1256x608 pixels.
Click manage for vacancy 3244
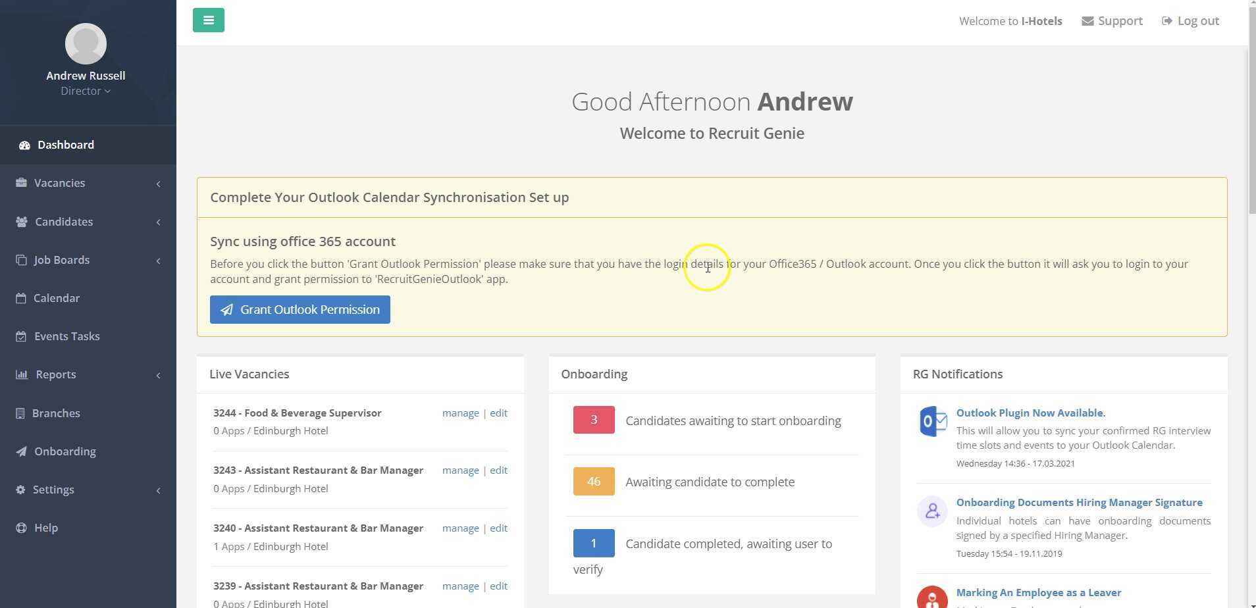click(460, 413)
